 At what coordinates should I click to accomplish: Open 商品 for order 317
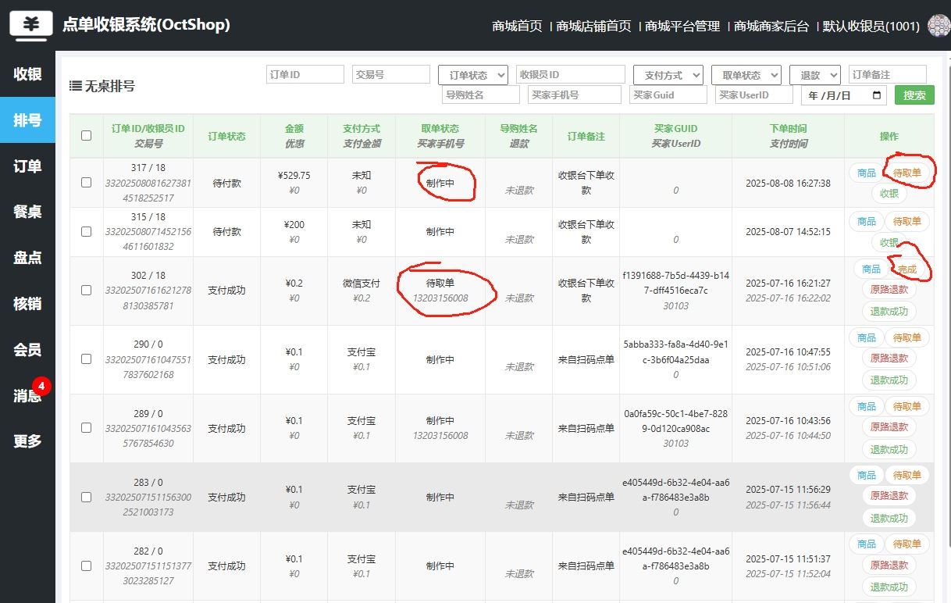[867, 173]
